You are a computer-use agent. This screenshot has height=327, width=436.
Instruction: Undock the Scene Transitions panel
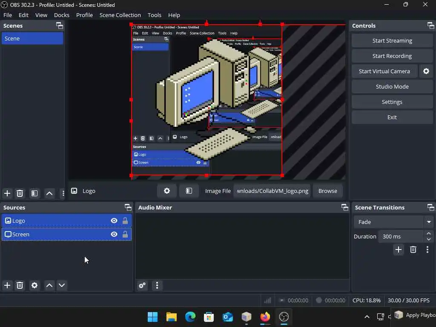click(x=431, y=207)
